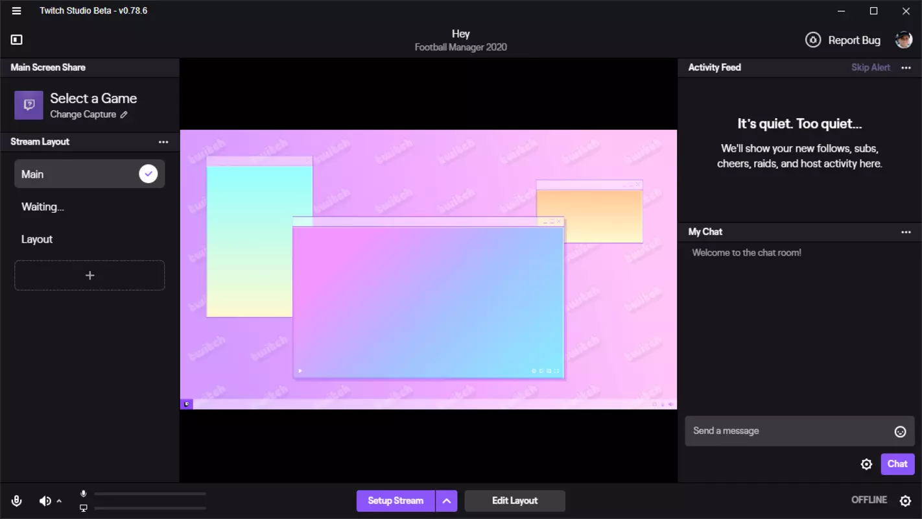Click the small microphone level icon
922x519 pixels.
[84, 494]
